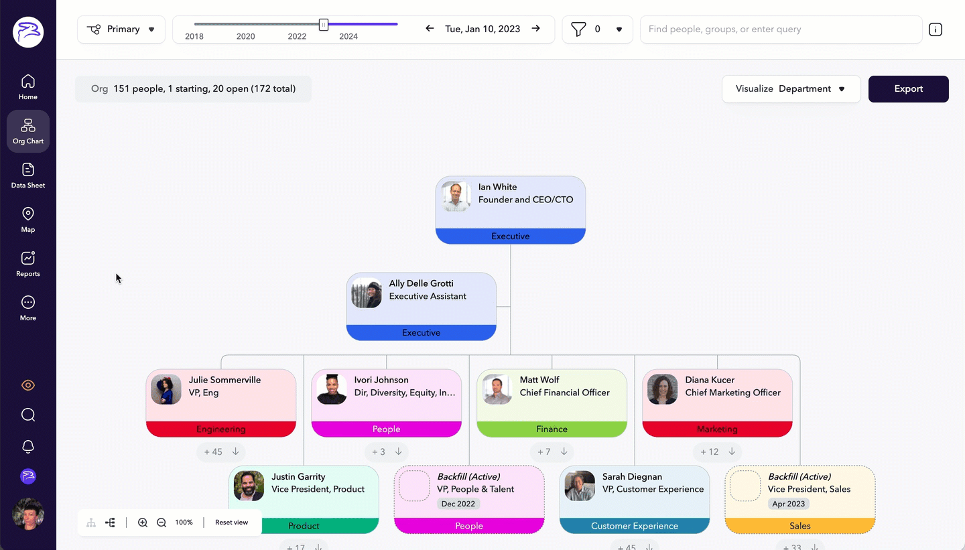The width and height of the screenshot is (965, 550).
Task: Switch to vertical tree layout icon
Action: [x=91, y=523]
